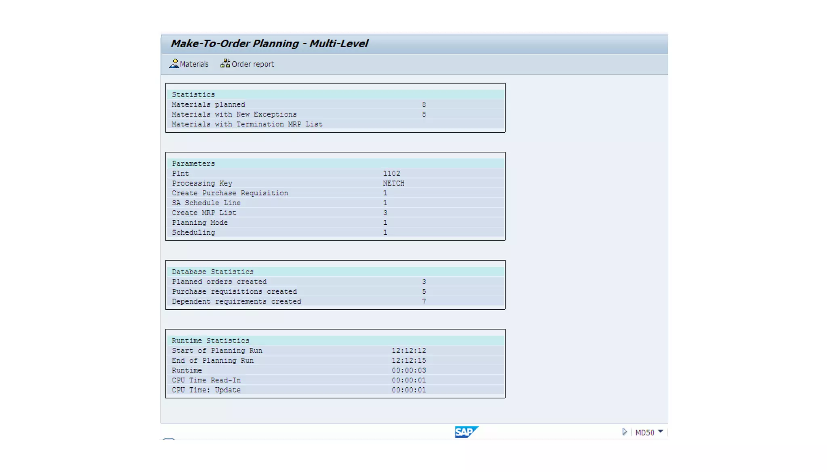The height and width of the screenshot is (472, 827).
Task: Click the Parameters section header
Action: pyautogui.click(x=193, y=163)
